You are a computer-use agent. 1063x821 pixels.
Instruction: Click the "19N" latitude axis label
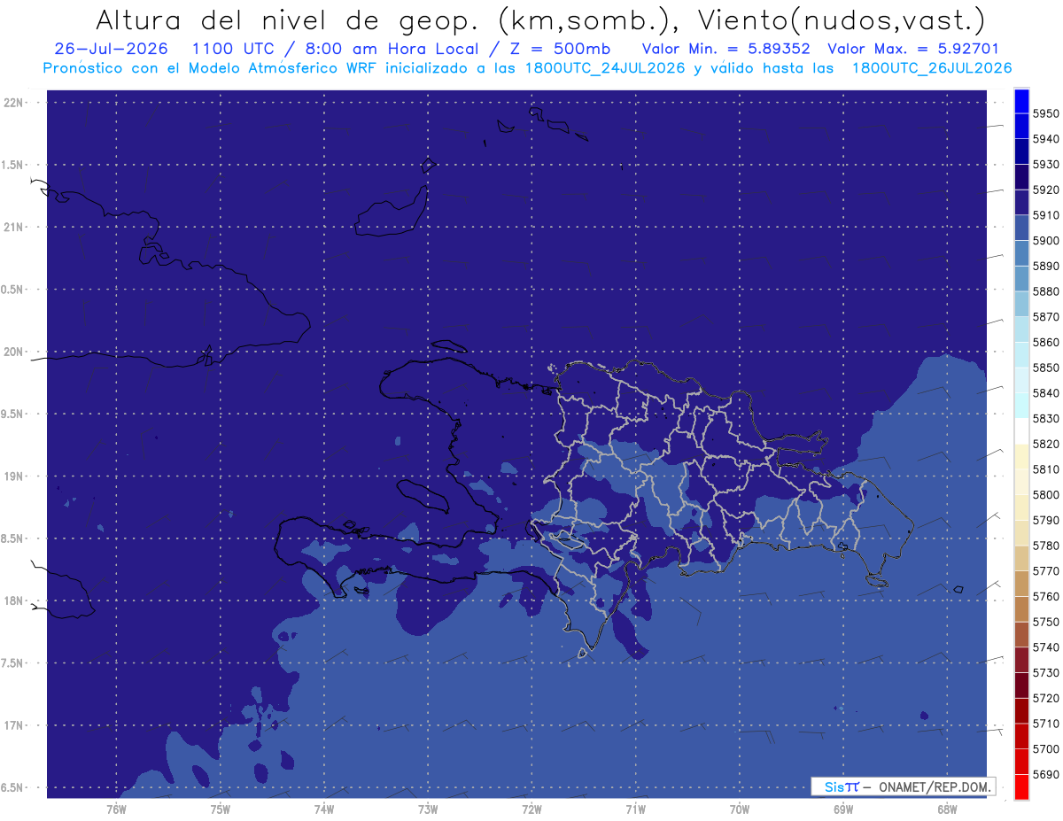coord(13,476)
